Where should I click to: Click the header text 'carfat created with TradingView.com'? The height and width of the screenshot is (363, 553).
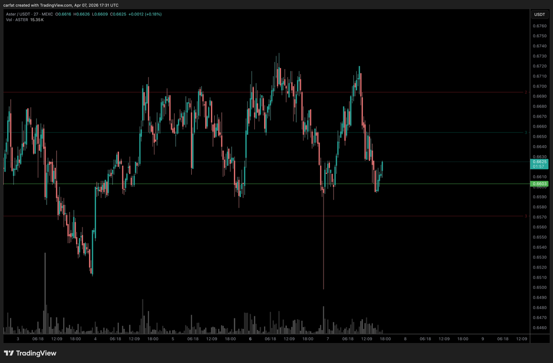tap(38, 5)
